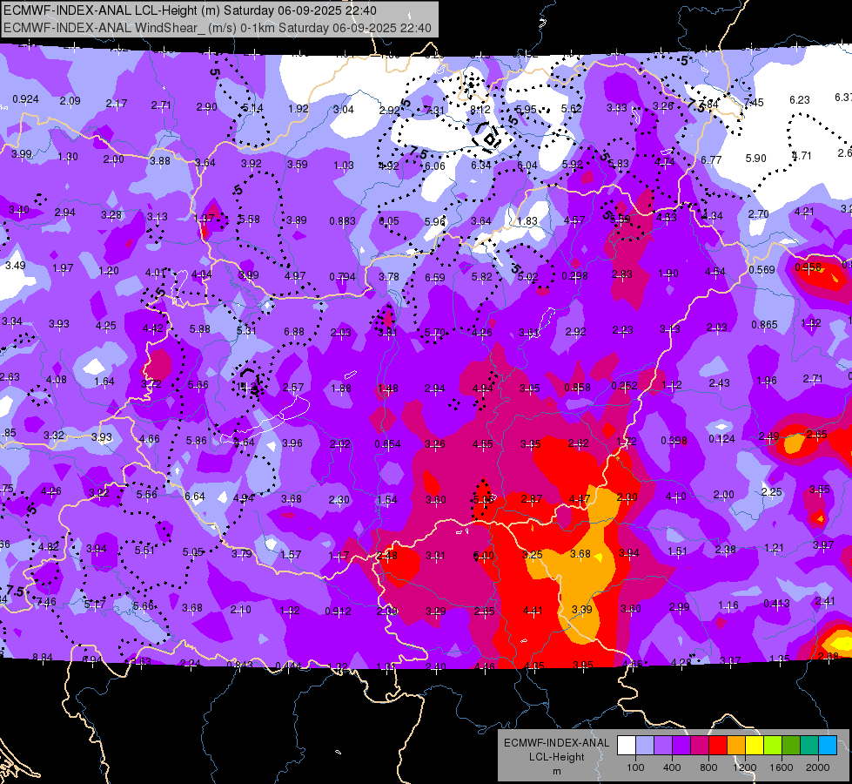Click the grid value 5.86
852x784 pixels.
196,441
